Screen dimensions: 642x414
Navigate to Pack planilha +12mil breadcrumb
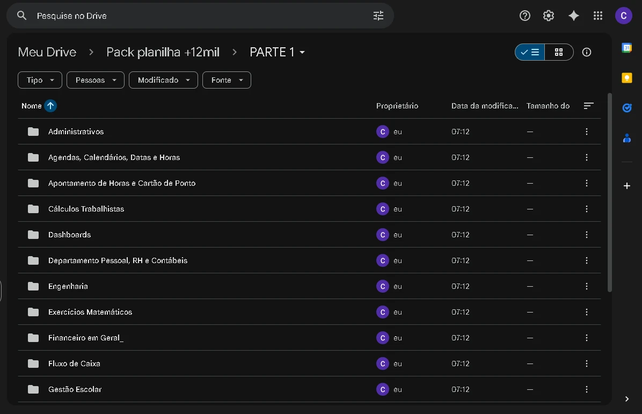[163, 52]
